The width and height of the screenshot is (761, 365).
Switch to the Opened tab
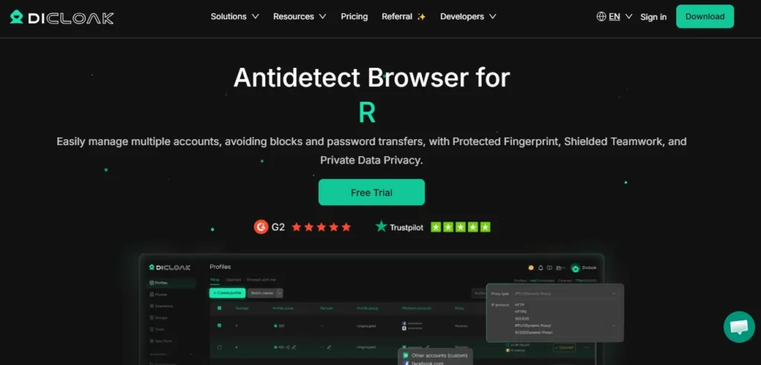233,280
